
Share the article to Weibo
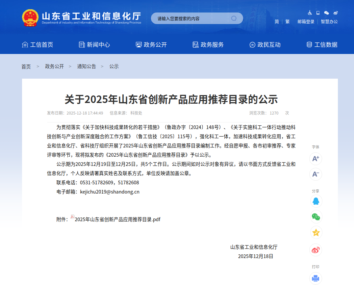(x=316, y=250)
